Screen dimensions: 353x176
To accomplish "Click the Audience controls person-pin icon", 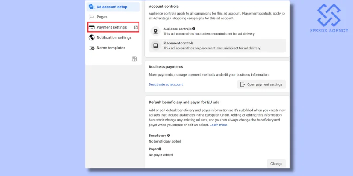I will (x=155, y=31).
